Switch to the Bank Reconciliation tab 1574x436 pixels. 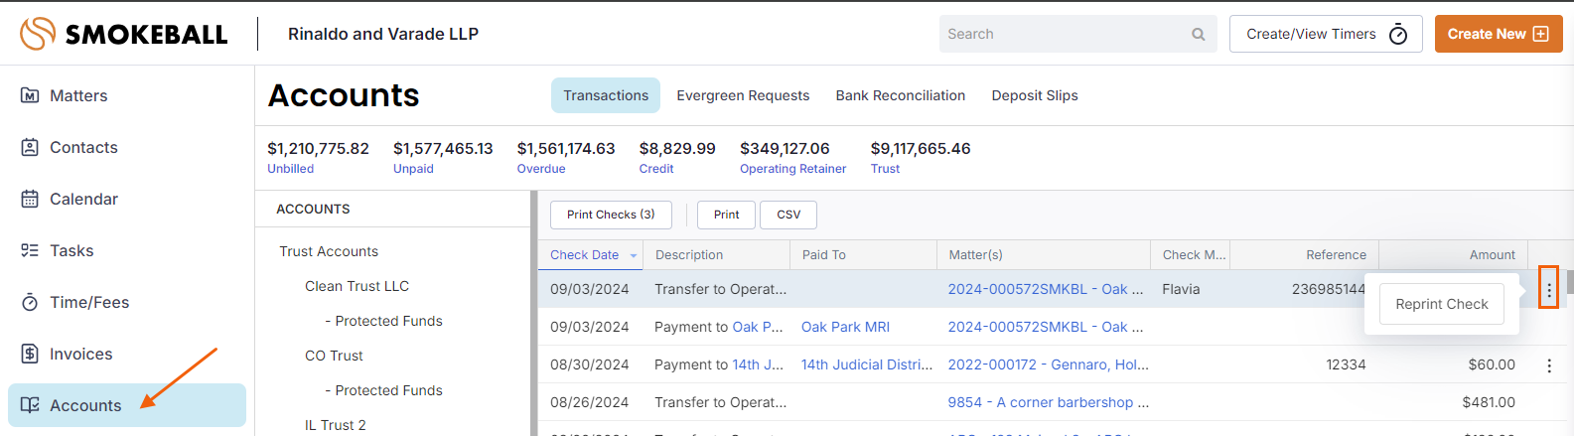point(901,95)
